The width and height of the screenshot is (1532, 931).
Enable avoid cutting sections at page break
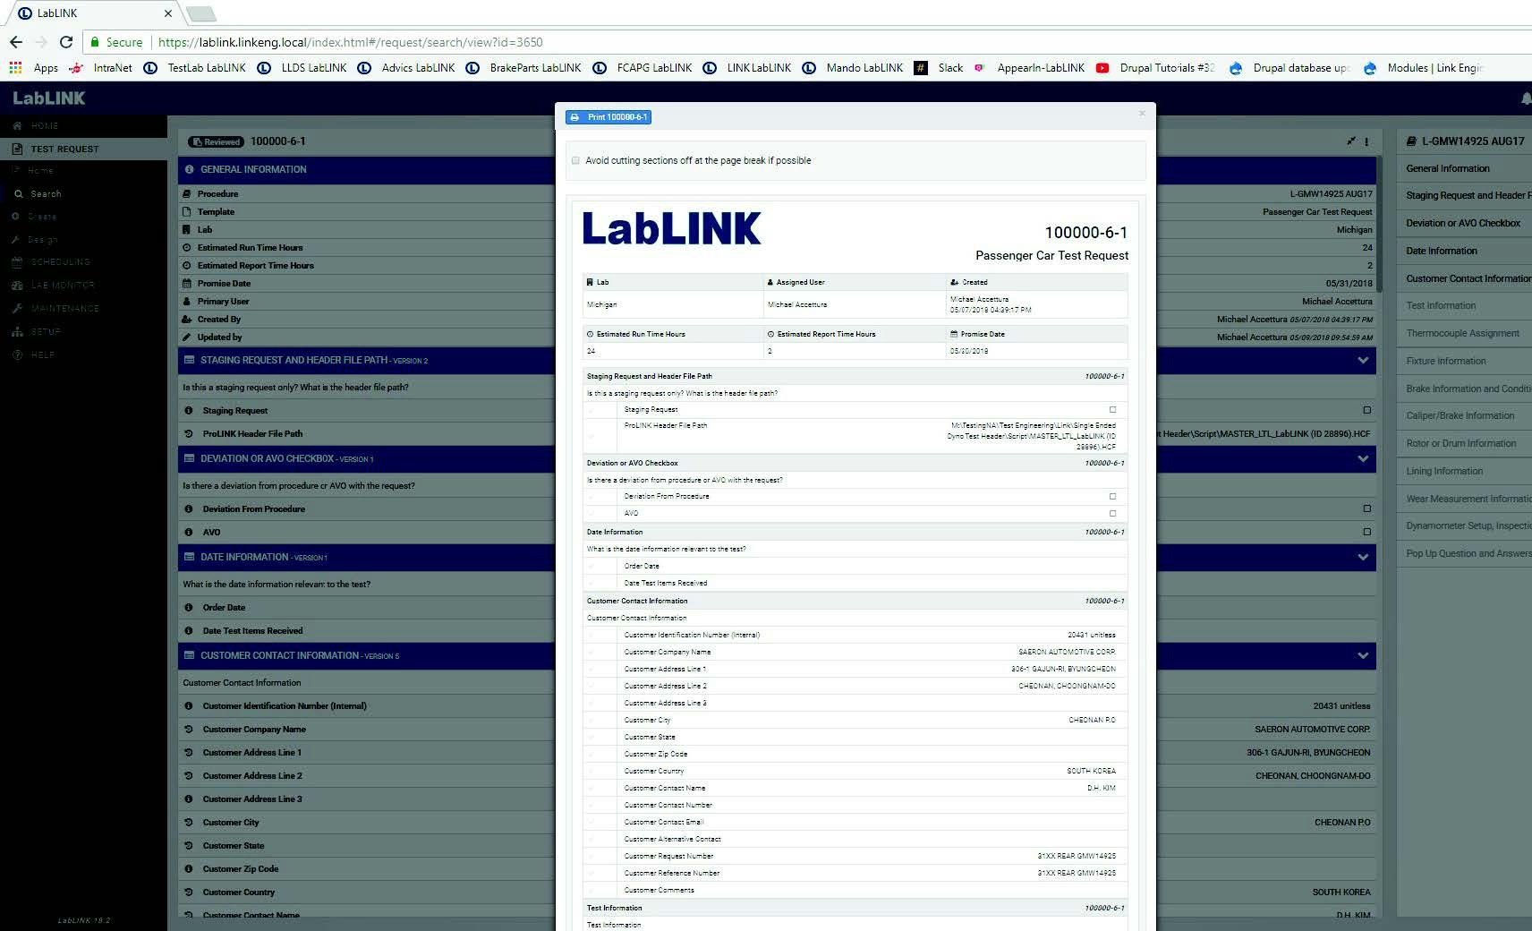(x=574, y=160)
